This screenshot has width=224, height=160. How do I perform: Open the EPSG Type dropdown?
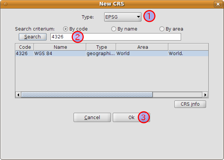click(122, 17)
